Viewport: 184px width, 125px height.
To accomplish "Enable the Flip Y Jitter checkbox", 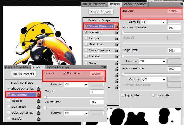I will (x=153, y=95).
